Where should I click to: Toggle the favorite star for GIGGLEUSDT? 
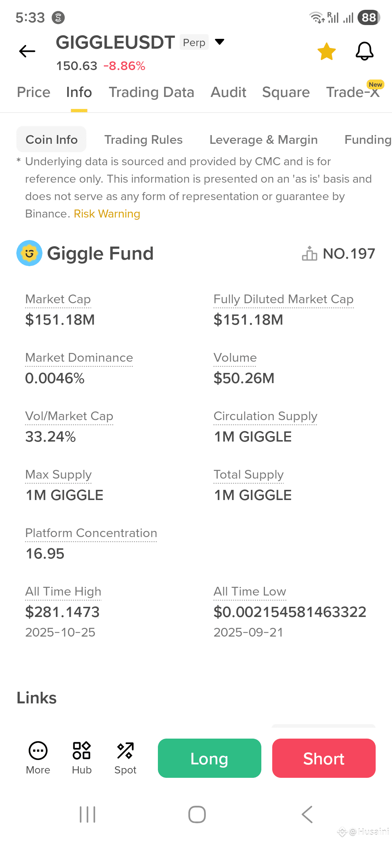(x=327, y=51)
